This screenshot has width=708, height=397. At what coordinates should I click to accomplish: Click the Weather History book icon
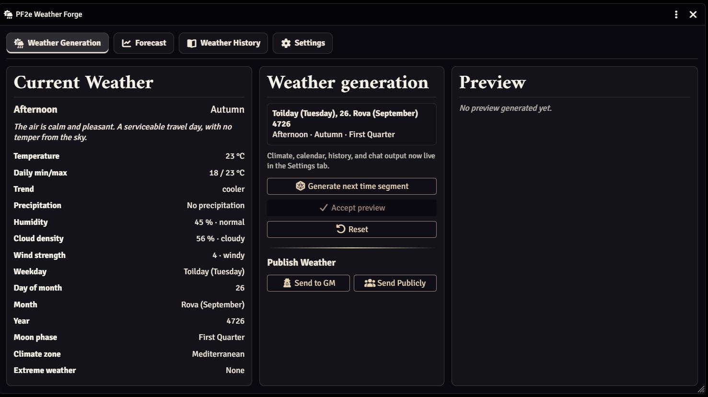pyautogui.click(x=192, y=43)
